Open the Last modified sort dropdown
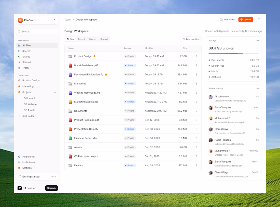 coord(191,39)
